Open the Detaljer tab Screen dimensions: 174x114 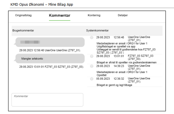pyautogui.click(x=123, y=15)
